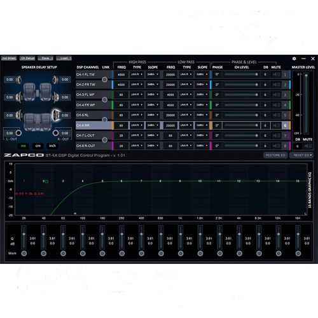The image size is (318, 318).
Task: Mute the CH-8 R-OUT channel
Action: [277, 146]
